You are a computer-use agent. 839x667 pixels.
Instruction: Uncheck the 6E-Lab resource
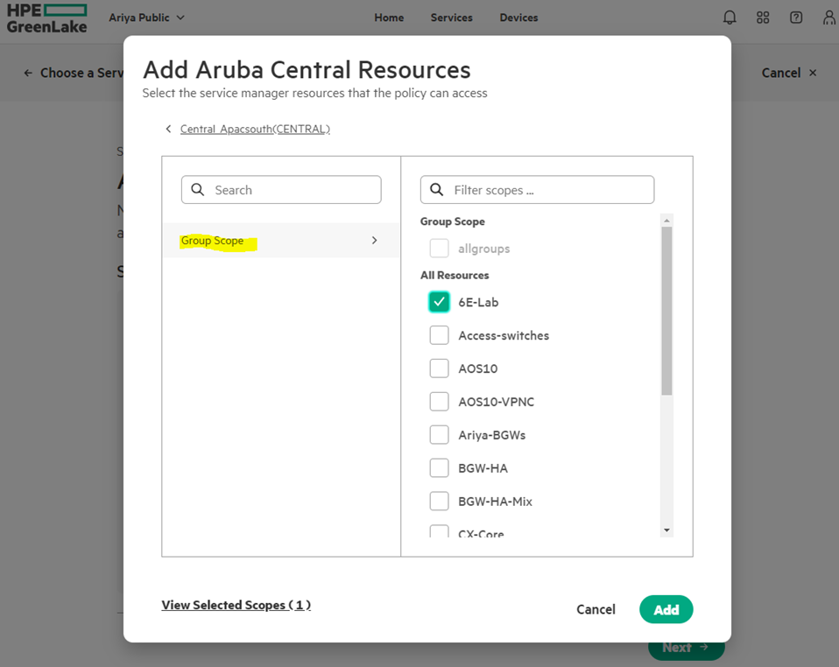(x=439, y=301)
